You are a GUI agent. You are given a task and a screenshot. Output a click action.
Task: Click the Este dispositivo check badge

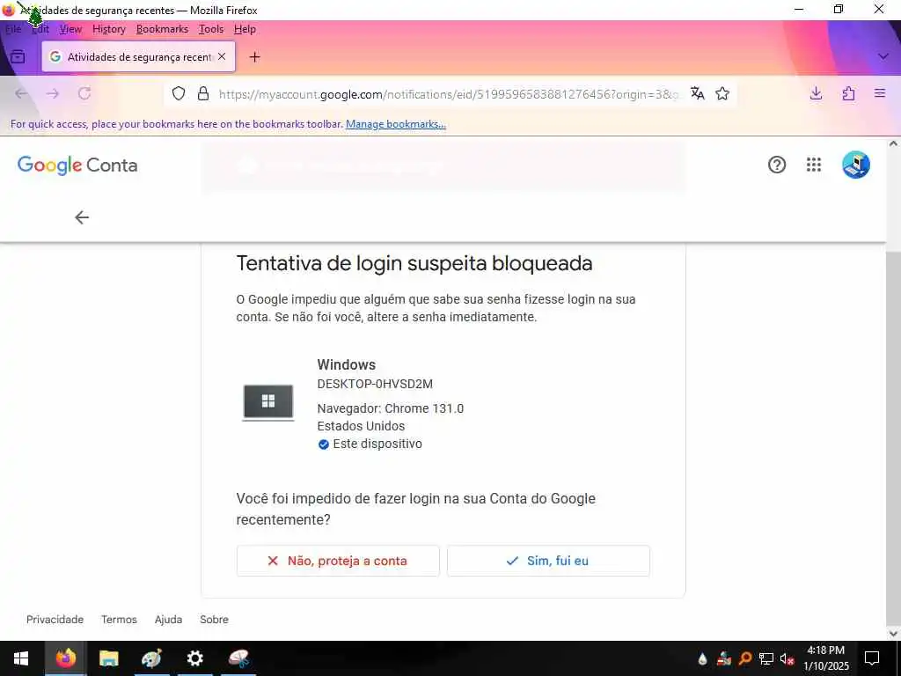tap(324, 445)
